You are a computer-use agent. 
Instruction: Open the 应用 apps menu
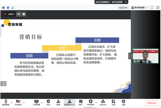113,102
